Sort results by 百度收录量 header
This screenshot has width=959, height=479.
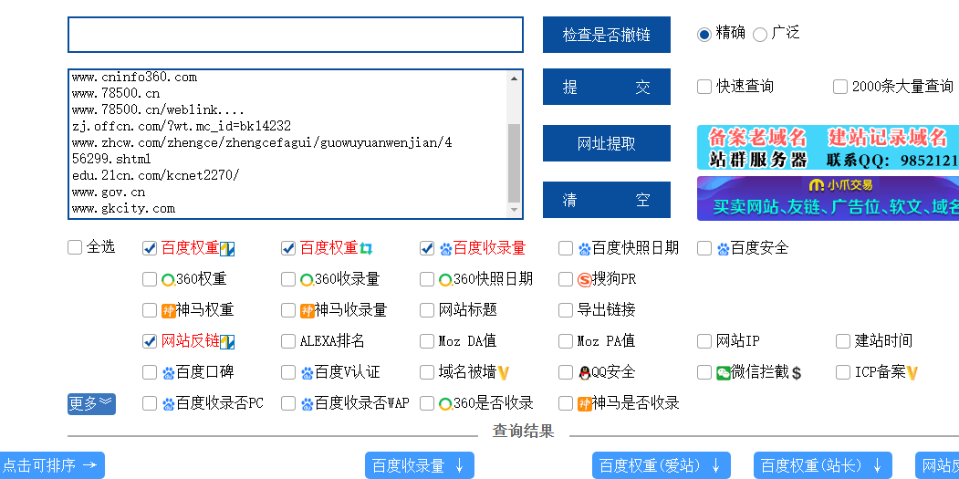click(420, 465)
